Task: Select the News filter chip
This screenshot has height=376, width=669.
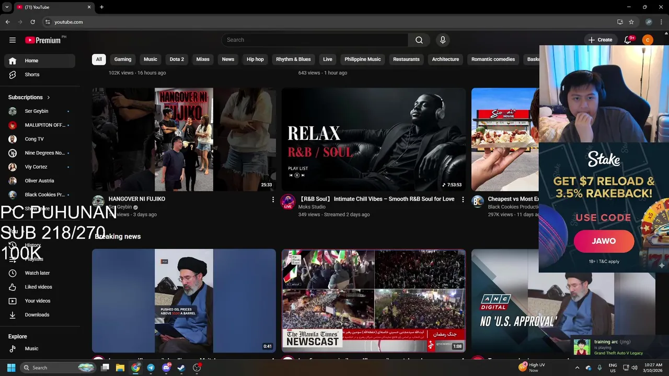Action: pos(228,59)
